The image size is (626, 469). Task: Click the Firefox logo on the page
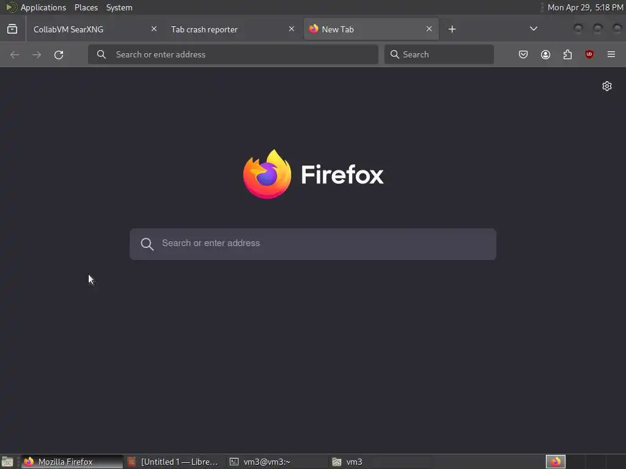click(267, 174)
